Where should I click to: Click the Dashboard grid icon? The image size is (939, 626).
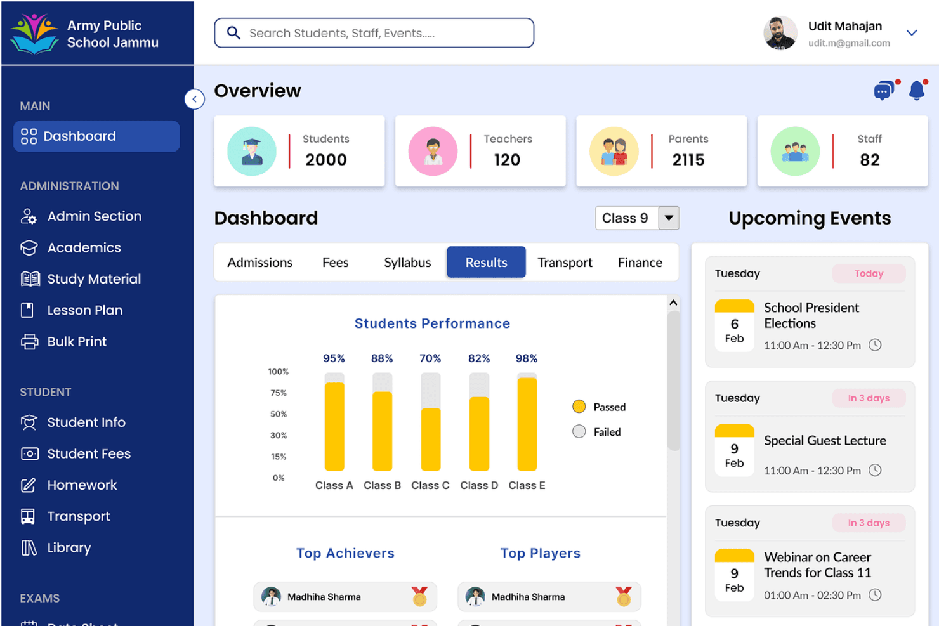[x=29, y=136]
